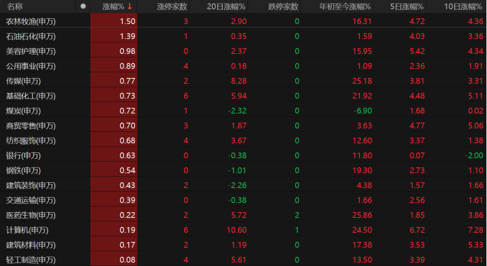Click 10日涨幅 value 0.02 for 煤炭

pyautogui.click(x=476, y=111)
